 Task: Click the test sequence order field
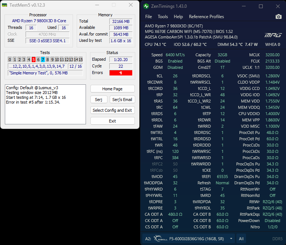pyautogui.click(x=37, y=66)
